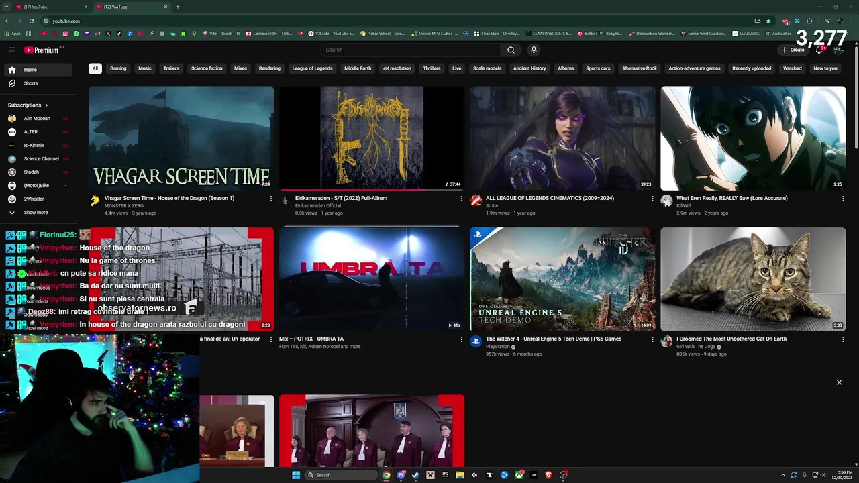The width and height of the screenshot is (859, 483).
Task: Open options for What Eren Really Saw
Action: pyautogui.click(x=843, y=199)
